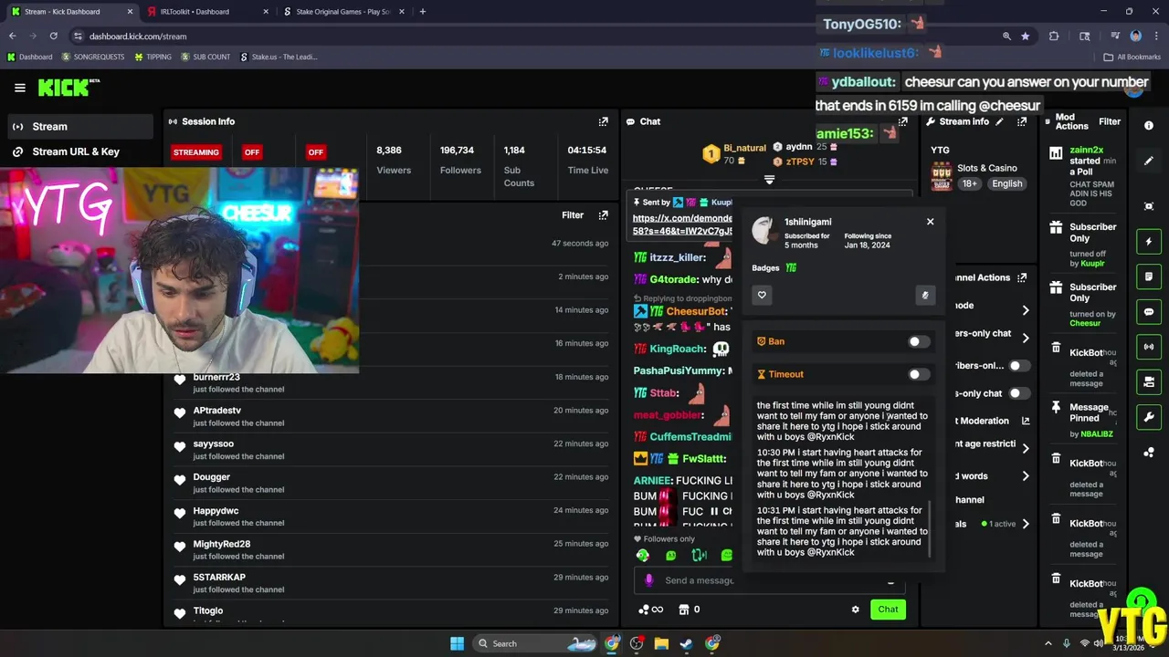Click the lightning bolt icon in right sidebar
The height and width of the screenshot is (657, 1169).
tap(1149, 241)
